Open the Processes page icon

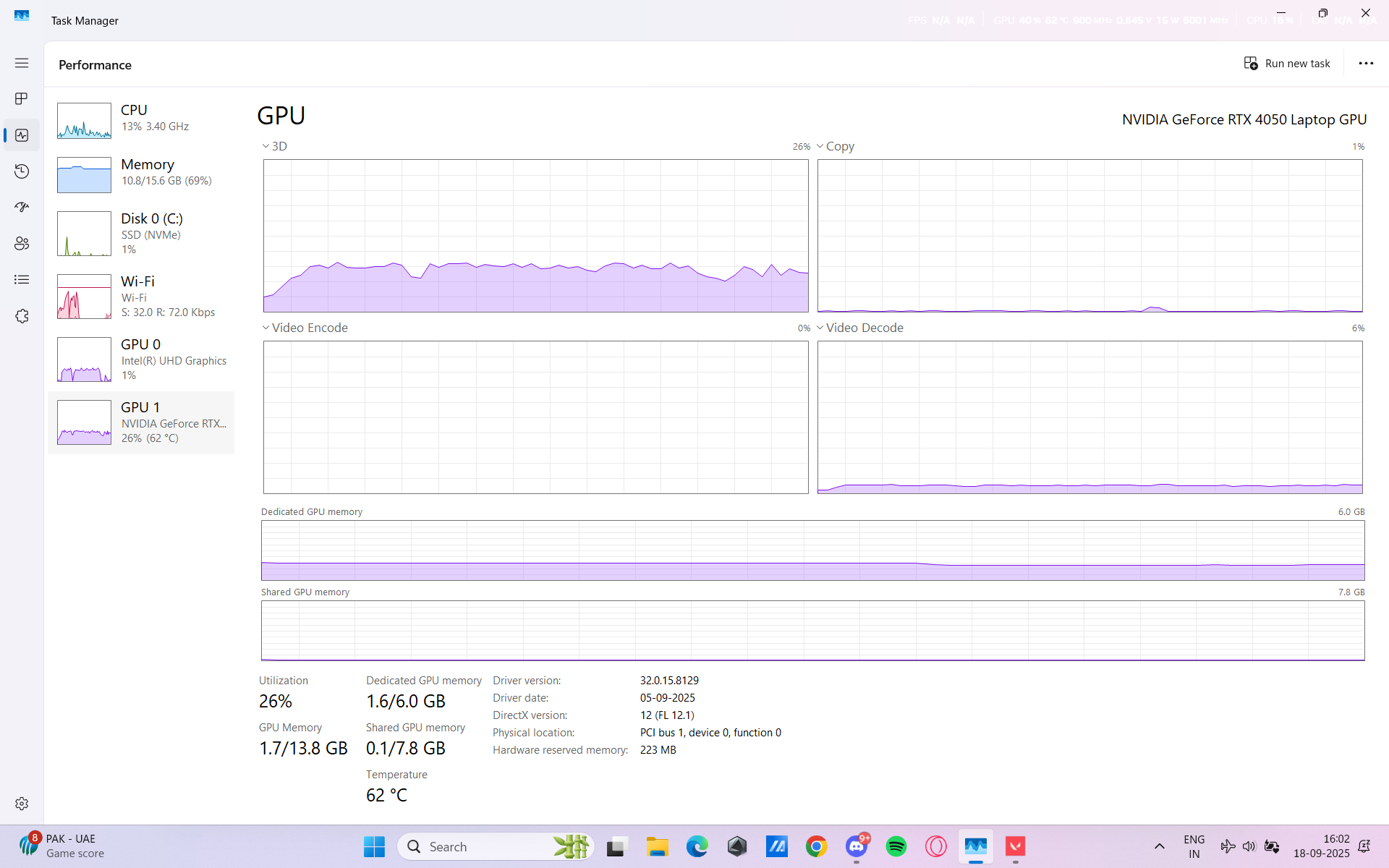click(x=22, y=98)
